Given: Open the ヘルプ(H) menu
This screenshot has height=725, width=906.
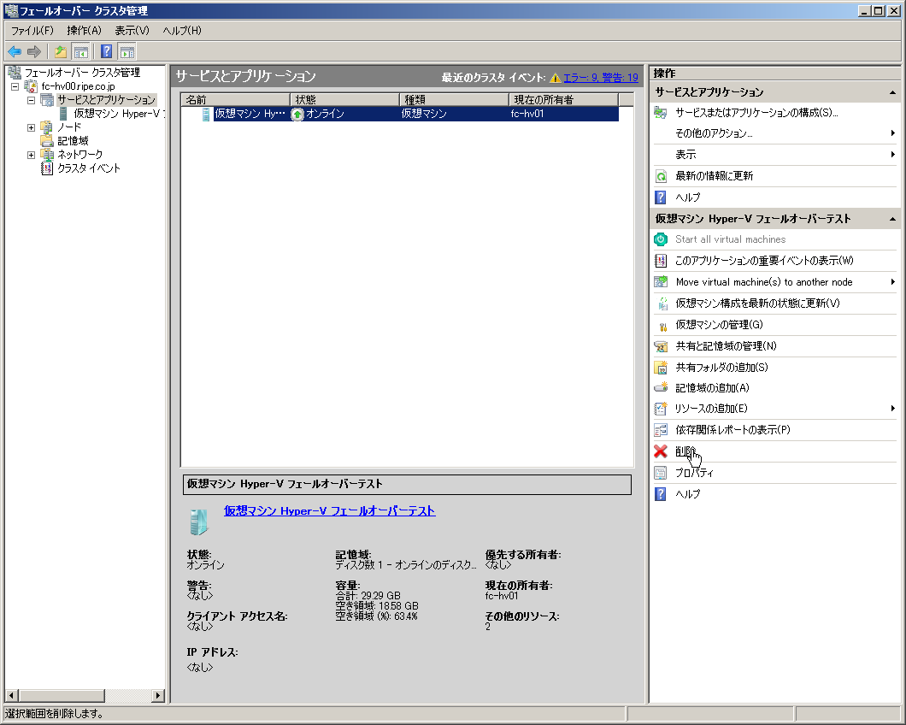Looking at the screenshot, I should 182,31.
